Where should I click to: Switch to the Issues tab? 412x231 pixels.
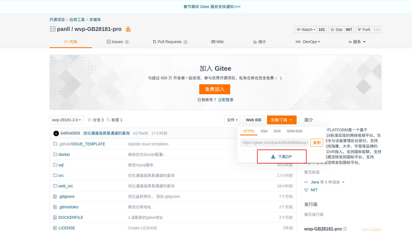[x=117, y=42]
